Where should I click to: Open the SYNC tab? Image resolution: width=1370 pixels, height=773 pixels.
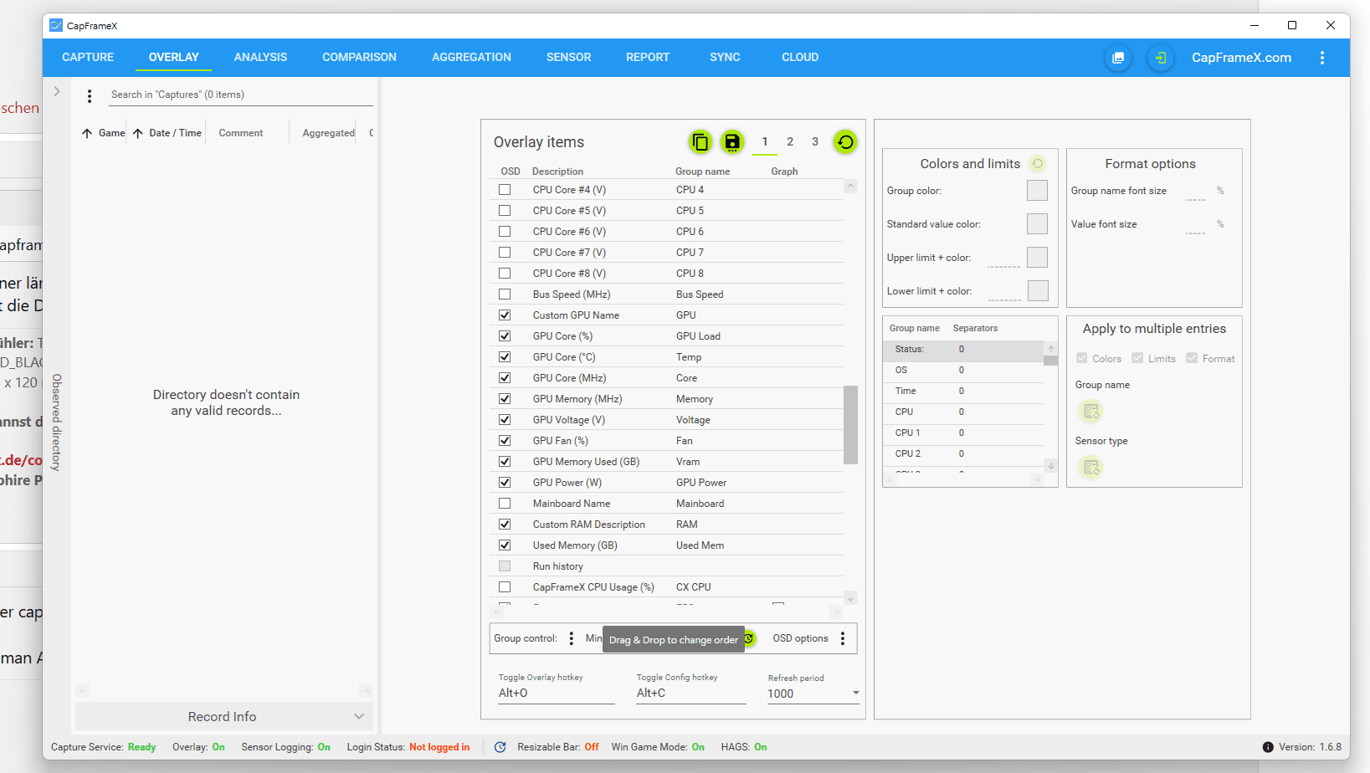(725, 58)
